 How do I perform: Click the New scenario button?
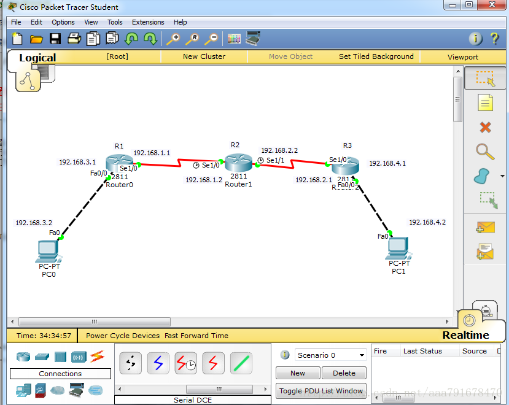298,373
